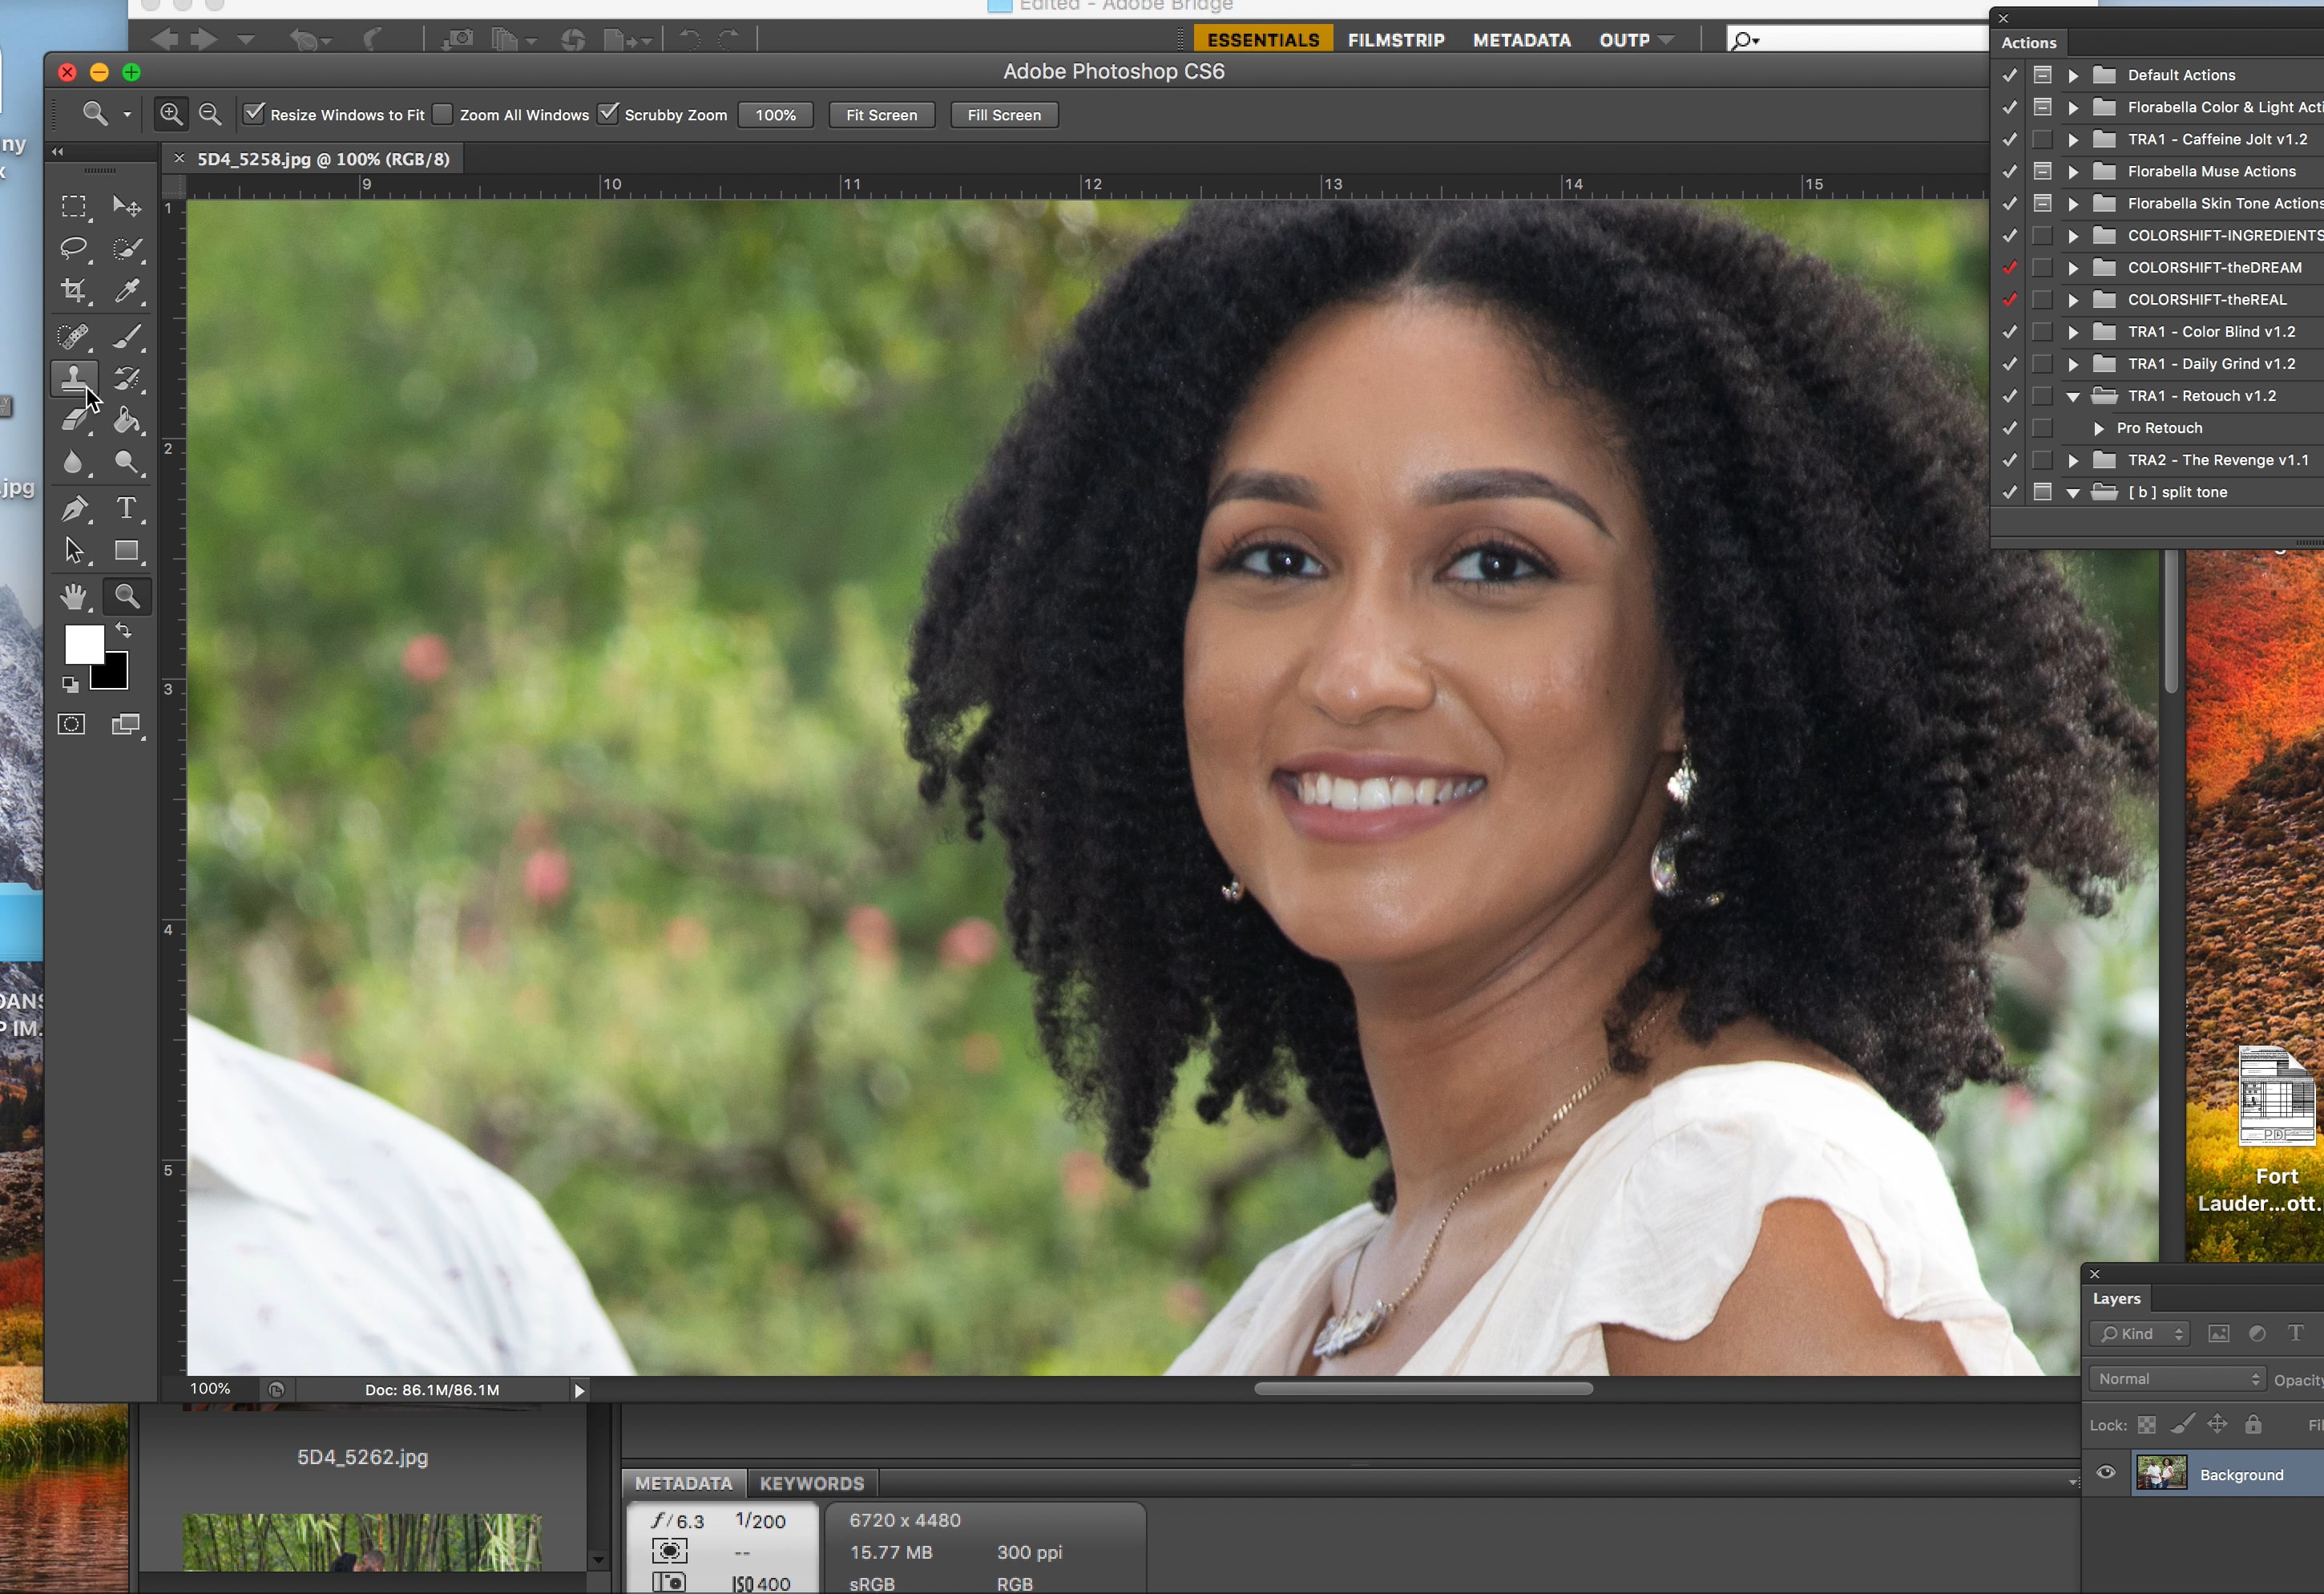Toggle dialog box for Florabella Muse Actions
This screenshot has height=1594, width=2324.
(2043, 172)
